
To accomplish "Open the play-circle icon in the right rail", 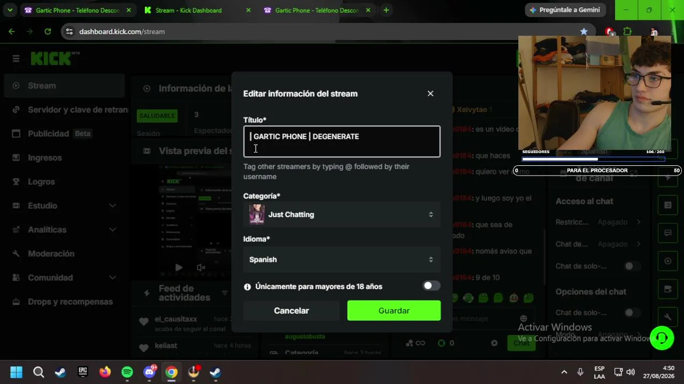I will [667, 261].
